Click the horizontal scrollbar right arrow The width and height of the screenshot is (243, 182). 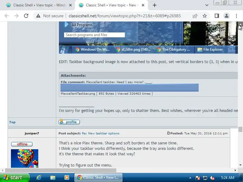tap(235, 170)
